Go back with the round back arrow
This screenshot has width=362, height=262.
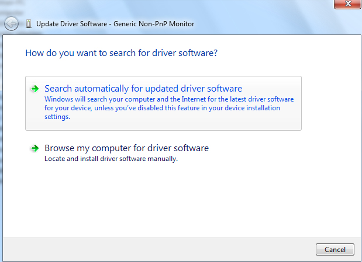pyautogui.click(x=11, y=23)
